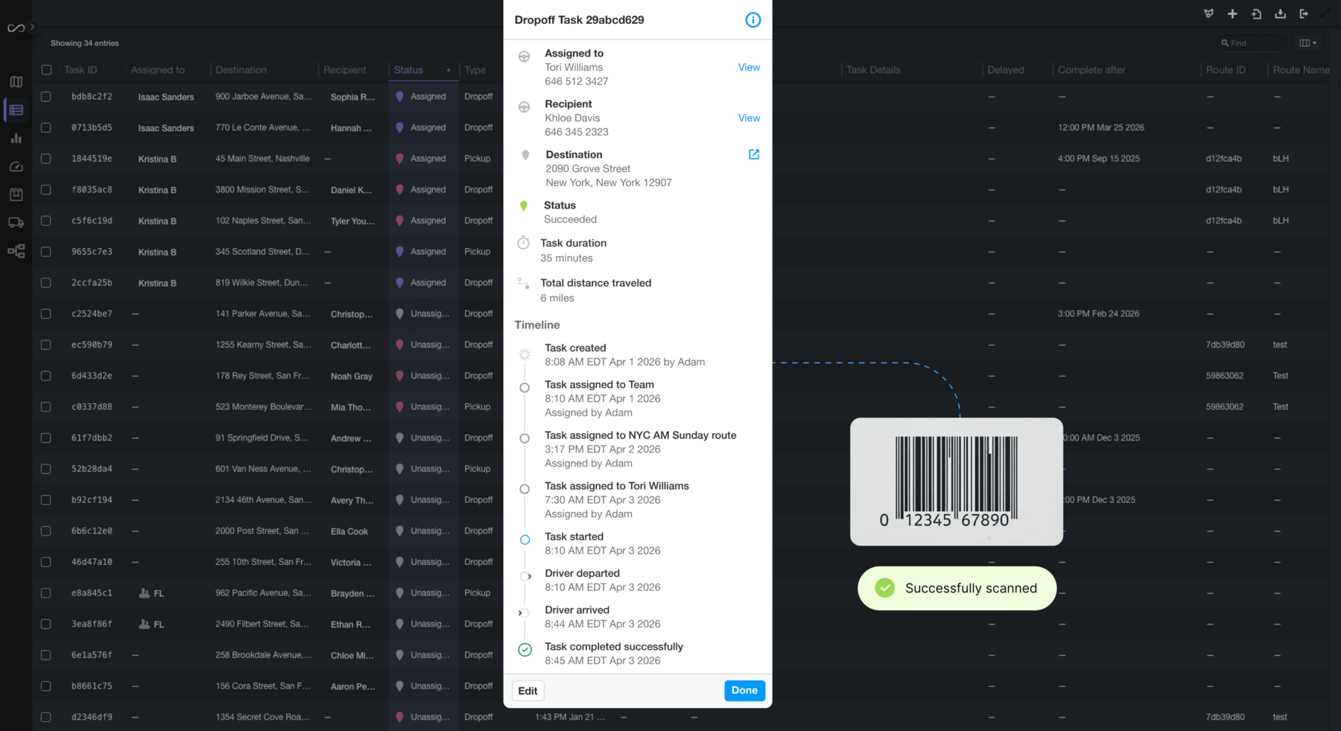Click the fox mascot icon in top toolbar
Screen dimensions: 1341x731
pyautogui.click(x=1208, y=13)
